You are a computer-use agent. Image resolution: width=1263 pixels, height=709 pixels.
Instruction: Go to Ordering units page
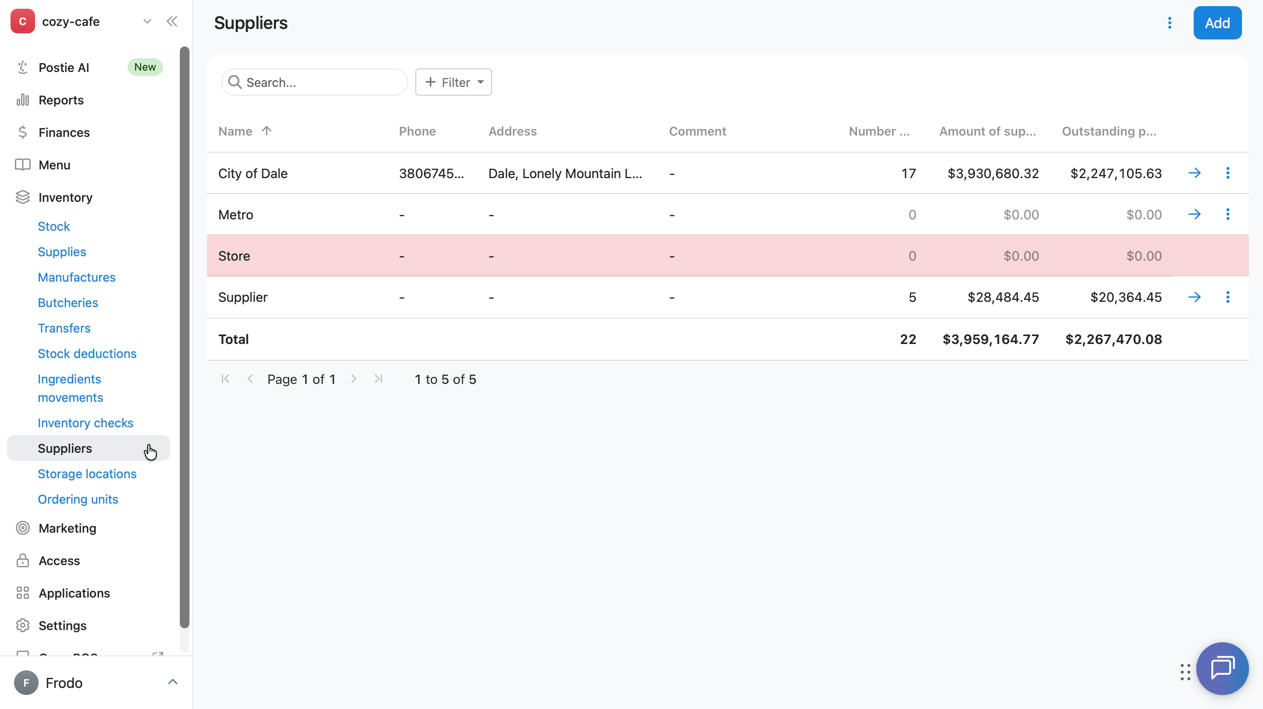pos(78,499)
